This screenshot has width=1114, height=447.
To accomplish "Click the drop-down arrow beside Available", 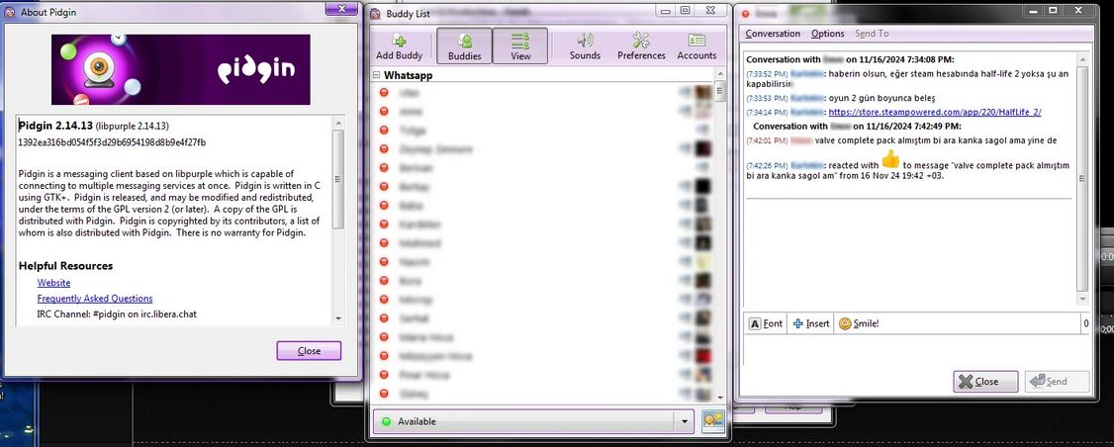I will point(685,421).
